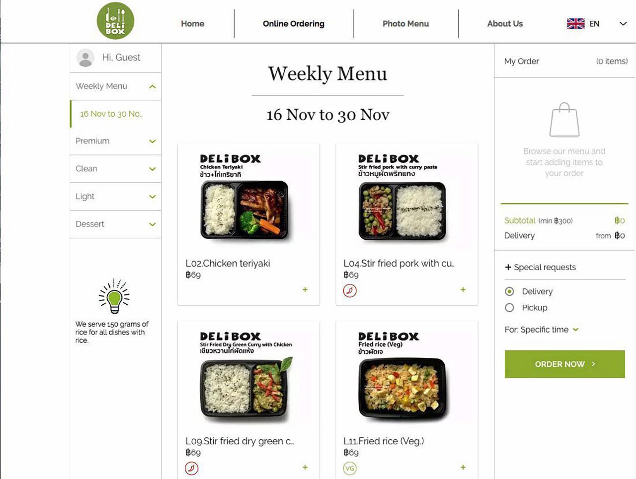Image resolution: width=636 pixels, height=479 pixels.
Task: Select the Delivery radio option
Action: [x=509, y=291]
